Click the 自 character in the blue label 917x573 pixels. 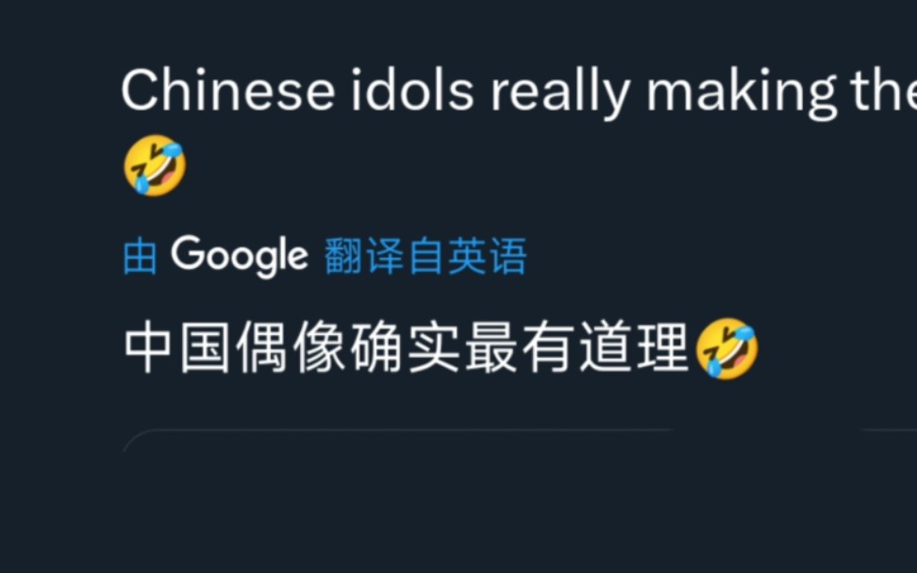point(425,257)
